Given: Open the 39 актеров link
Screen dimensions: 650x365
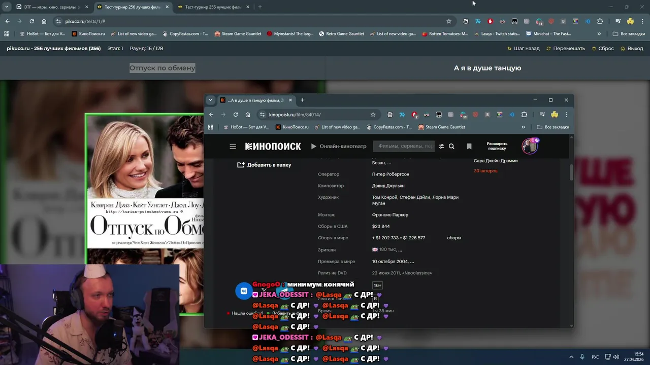Looking at the screenshot, I should coord(485,171).
